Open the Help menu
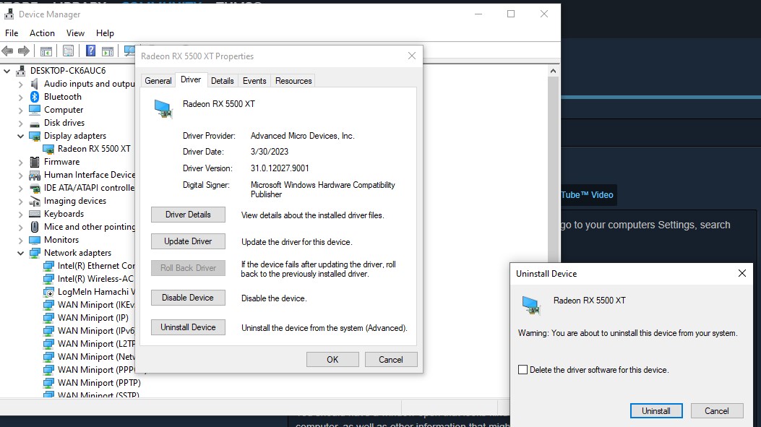The height and width of the screenshot is (427, 761). [x=105, y=33]
